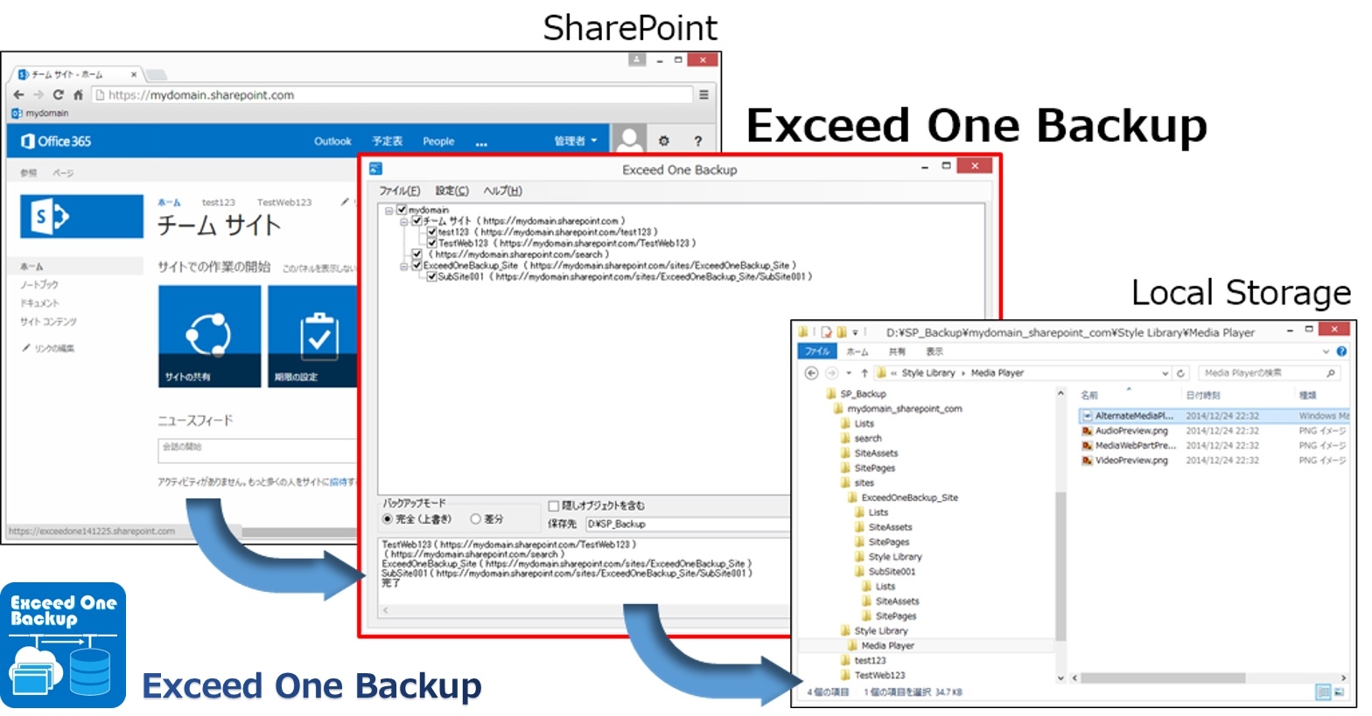Open the 予定表 link in Office 365
The width and height of the screenshot is (1372, 716).
[387, 141]
